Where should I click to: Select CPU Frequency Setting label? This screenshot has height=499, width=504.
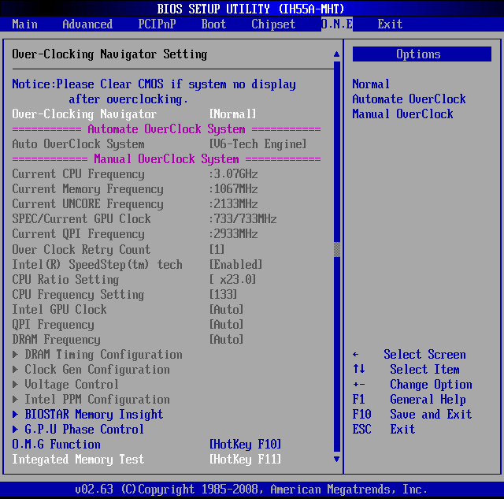(78, 294)
